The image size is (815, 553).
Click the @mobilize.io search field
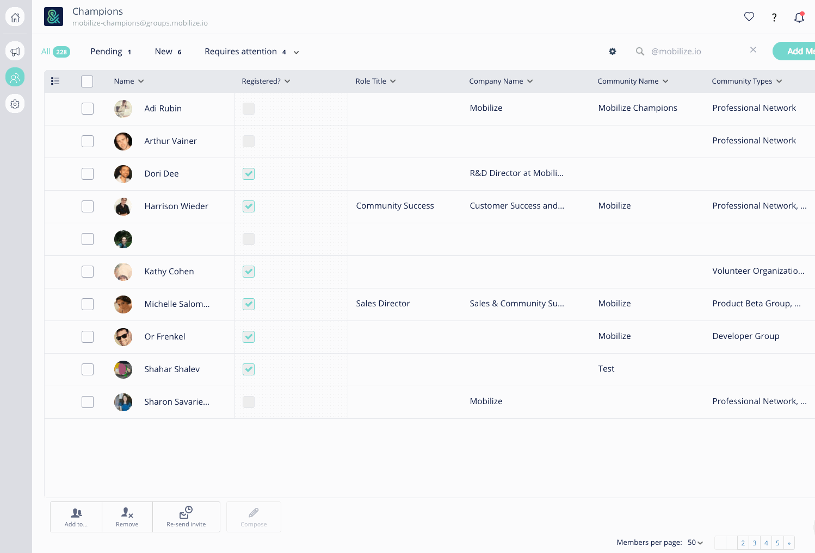click(x=696, y=51)
